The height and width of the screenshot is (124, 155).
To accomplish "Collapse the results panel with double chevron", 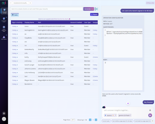I will (97, 9).
